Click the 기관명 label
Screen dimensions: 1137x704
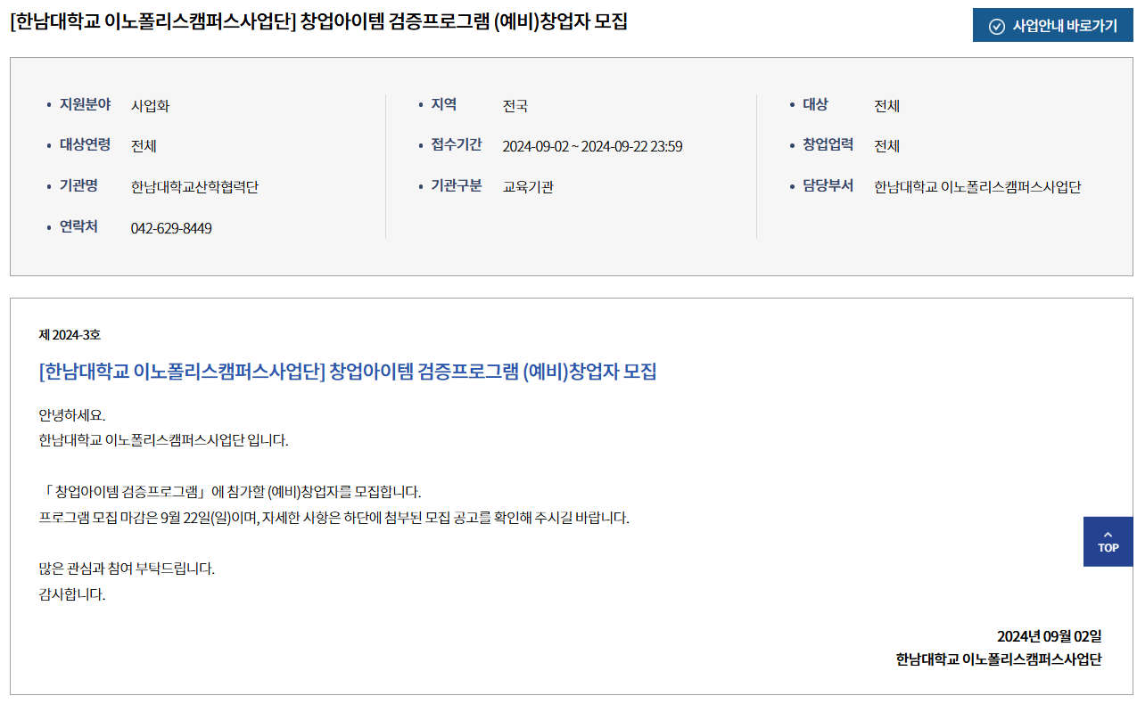pos(78,185)
